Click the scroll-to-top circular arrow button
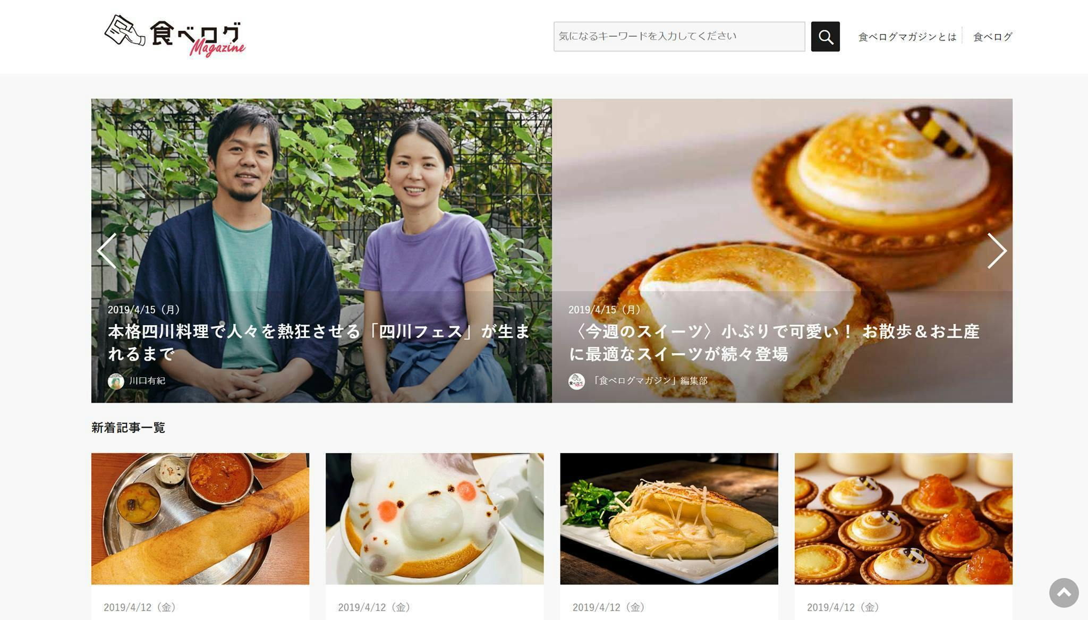Viewport: 1088px width, 620px height. pos(1064,592)
